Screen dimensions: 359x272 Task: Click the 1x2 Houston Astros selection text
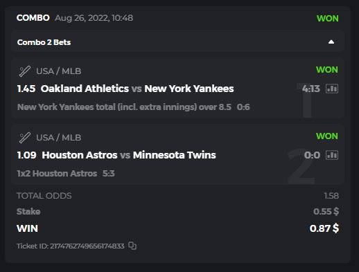point(57,174)
